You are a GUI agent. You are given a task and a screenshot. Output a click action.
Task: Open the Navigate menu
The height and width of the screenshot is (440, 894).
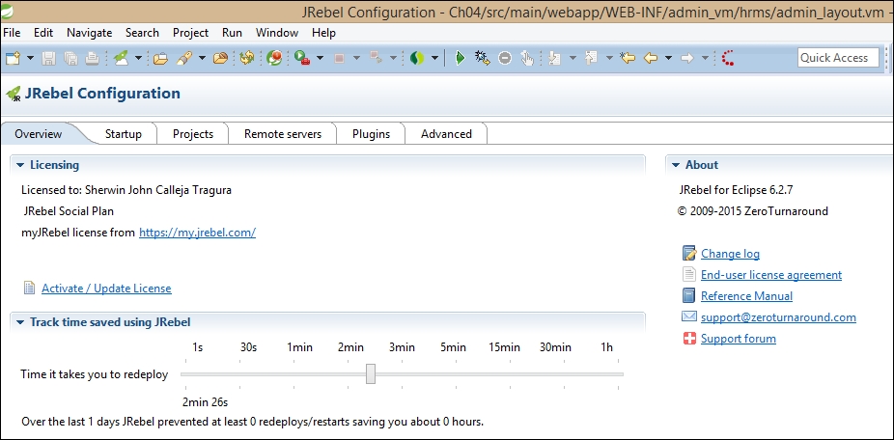[x=89, y=33]
